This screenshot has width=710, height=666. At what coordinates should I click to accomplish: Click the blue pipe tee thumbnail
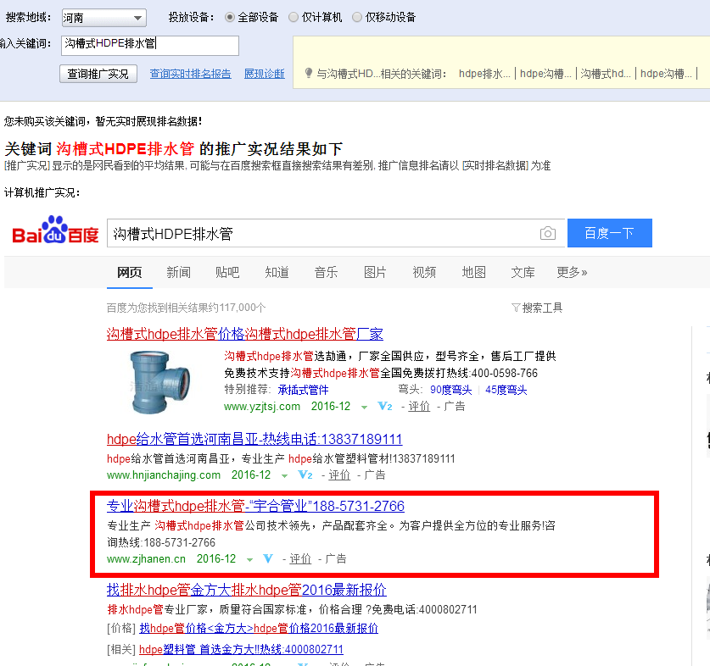pos(159,381)
